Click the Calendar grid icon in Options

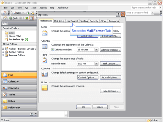pyautogui.click(x=45, y=47)
